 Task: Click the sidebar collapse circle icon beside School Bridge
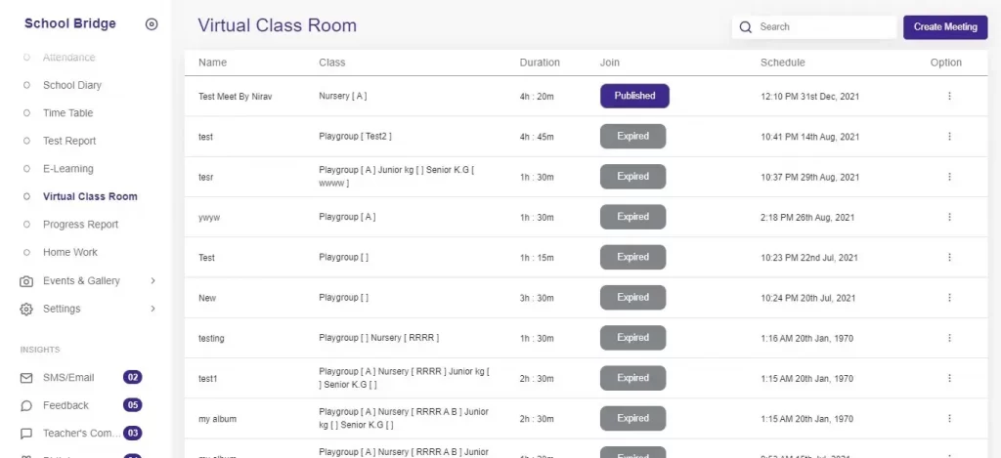coord(152,24)
